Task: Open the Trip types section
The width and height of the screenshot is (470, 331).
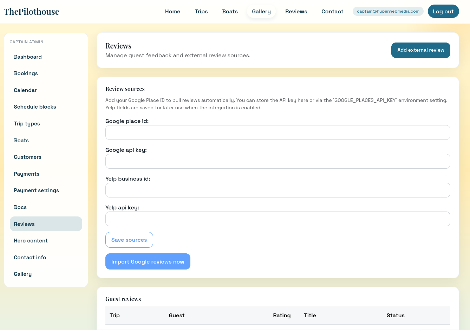Action: point(27,124)
